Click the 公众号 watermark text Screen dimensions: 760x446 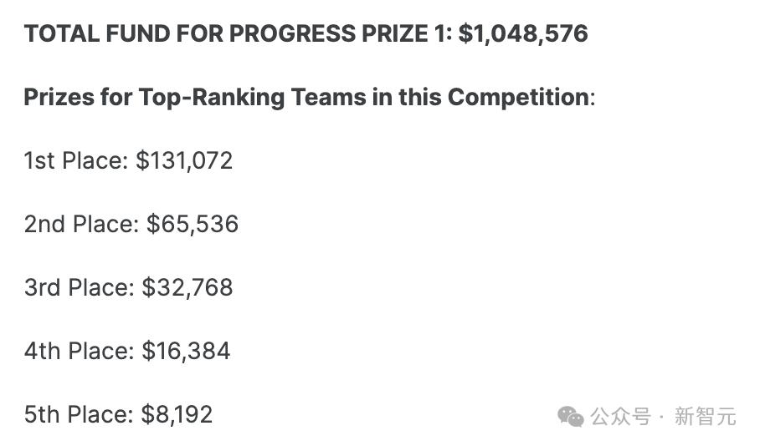(620, 417)
